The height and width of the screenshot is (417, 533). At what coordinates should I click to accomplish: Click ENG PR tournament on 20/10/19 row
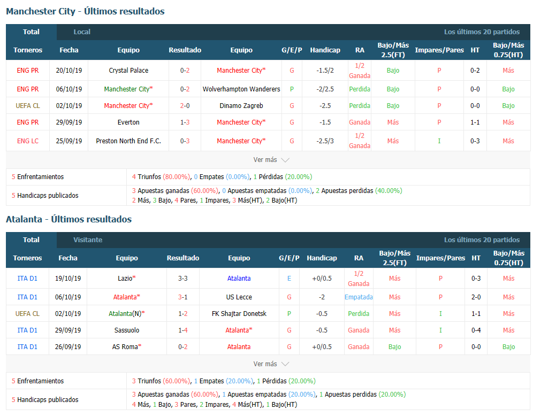[x=28, y=70]
